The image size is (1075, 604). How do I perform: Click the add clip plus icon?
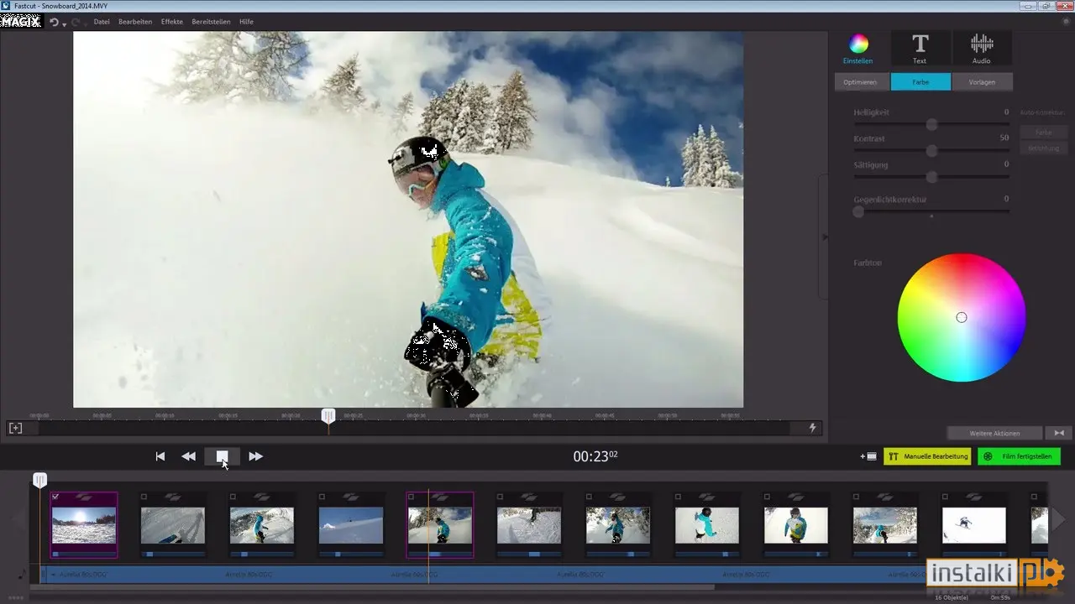868,456
